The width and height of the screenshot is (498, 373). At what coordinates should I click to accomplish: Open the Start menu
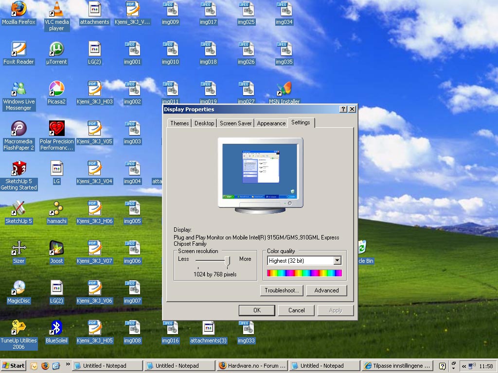[x=13, y=366]
